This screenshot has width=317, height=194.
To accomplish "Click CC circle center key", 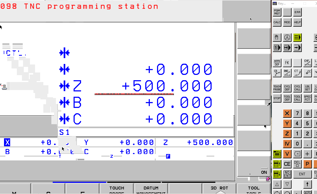I will 307,73.
